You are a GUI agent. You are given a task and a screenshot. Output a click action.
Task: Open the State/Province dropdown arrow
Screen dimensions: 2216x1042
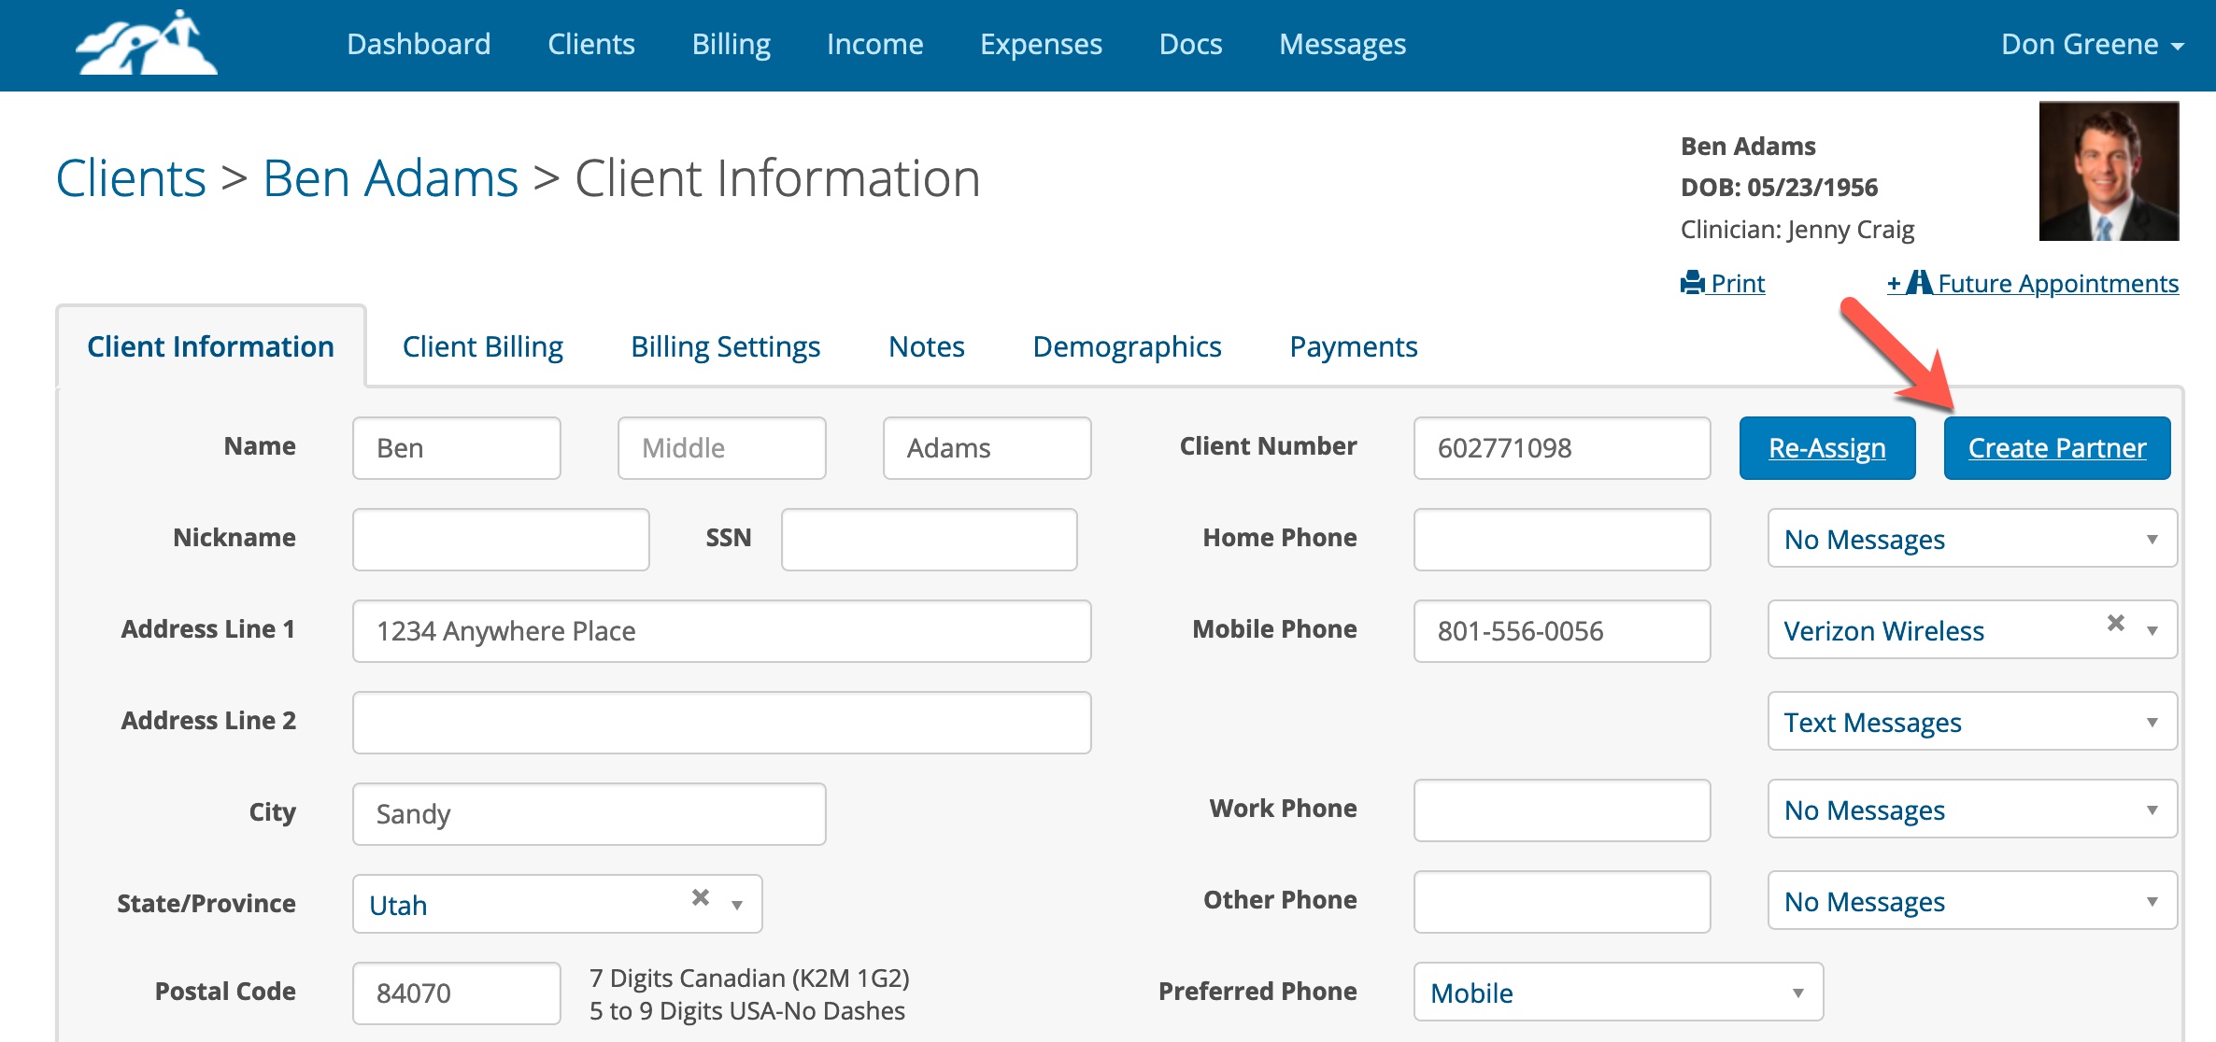pyautogui.click(x=737, y=905)
